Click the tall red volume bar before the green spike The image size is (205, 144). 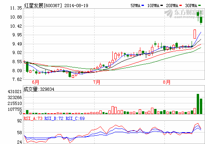click(195, 111)
